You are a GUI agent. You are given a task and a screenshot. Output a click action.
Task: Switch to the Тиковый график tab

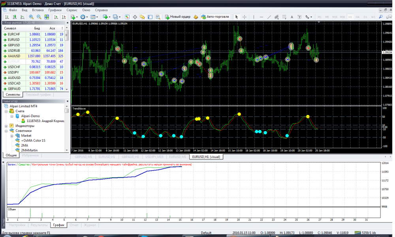click(38, 95)
